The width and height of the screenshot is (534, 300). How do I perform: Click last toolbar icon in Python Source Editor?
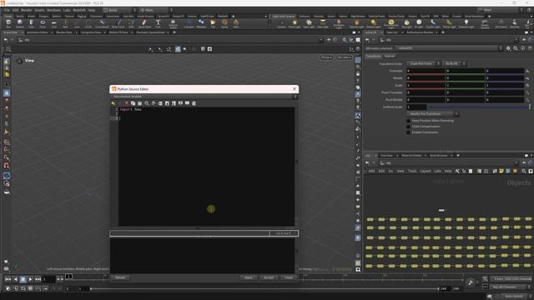194,103
